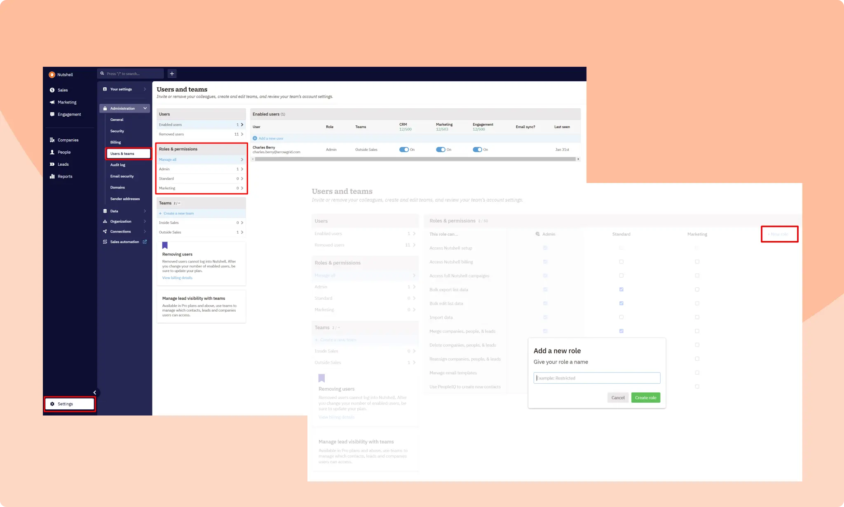The height and width of the screenshot is (507, 844).
Task: Select Users & teams in Administration menu
Action: coord(122,154)
